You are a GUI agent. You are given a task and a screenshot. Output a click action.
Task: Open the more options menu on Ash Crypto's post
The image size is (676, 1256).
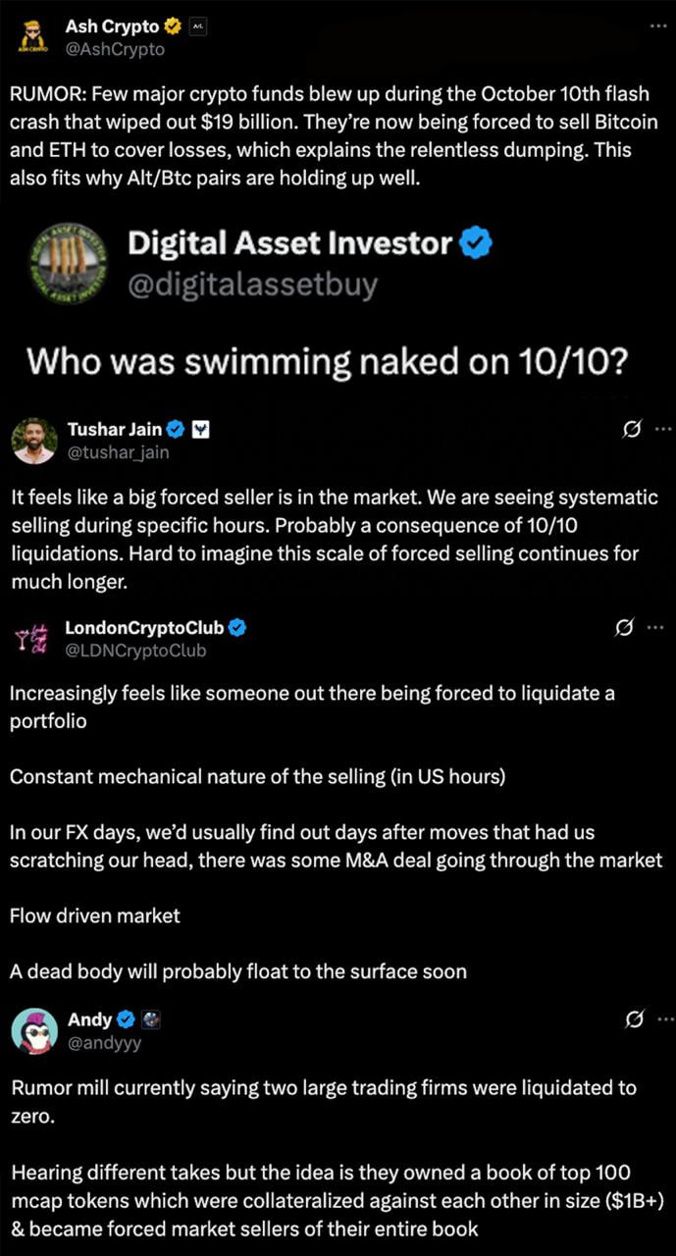pos(657,26)
